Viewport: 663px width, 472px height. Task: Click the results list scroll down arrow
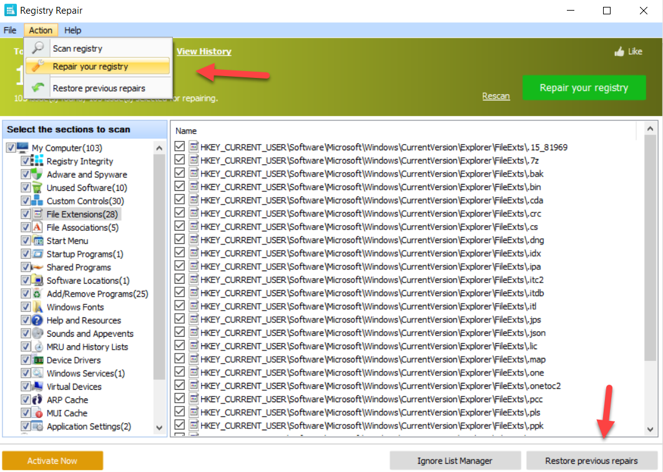point(651,430)
